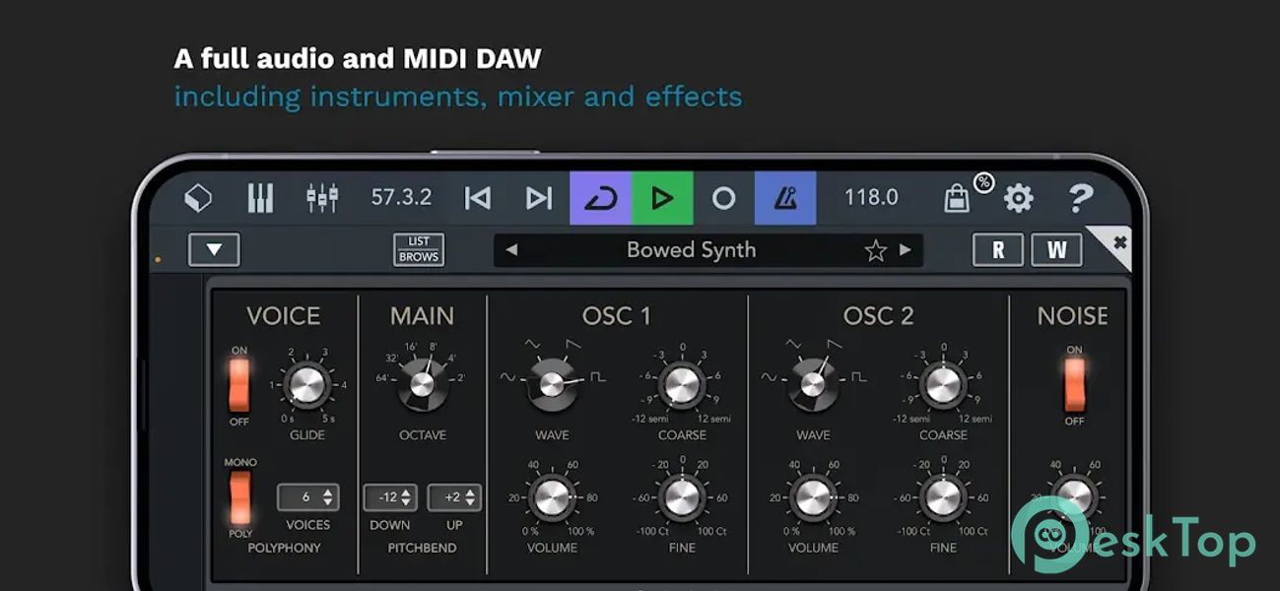Toggle the metronome button

pyautogui.click(x=785, y=198)
